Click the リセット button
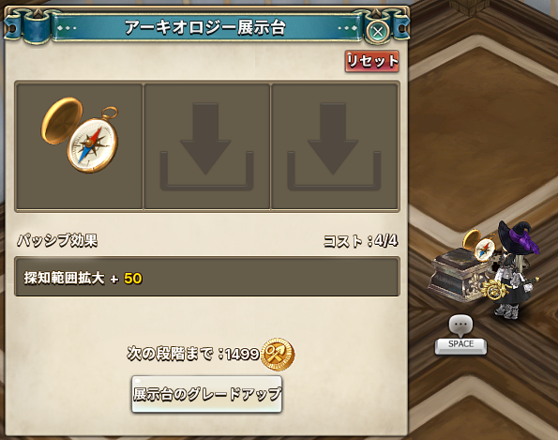Screen dimensions: 558x440 (372, 61)
